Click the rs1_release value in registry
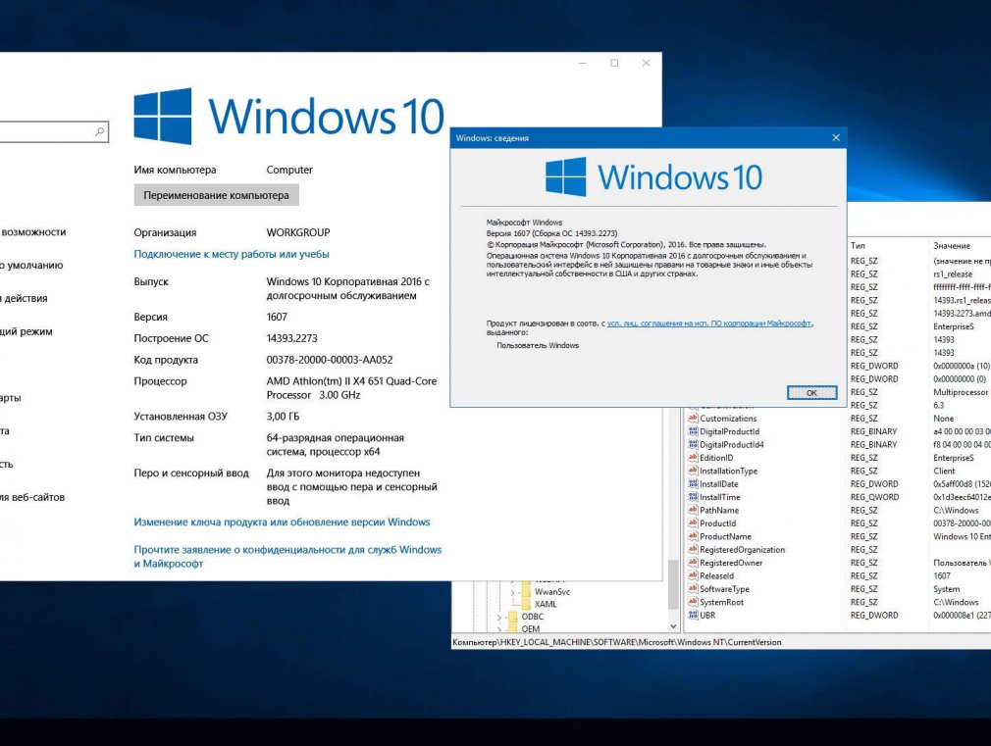991x746 pixels. pos(953,274)
